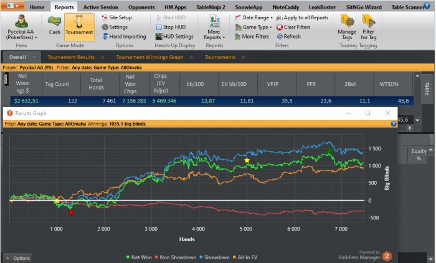Screen dimensions: 436x263
Task: Toggle Net Won legend series
Action: pos(139,257)
